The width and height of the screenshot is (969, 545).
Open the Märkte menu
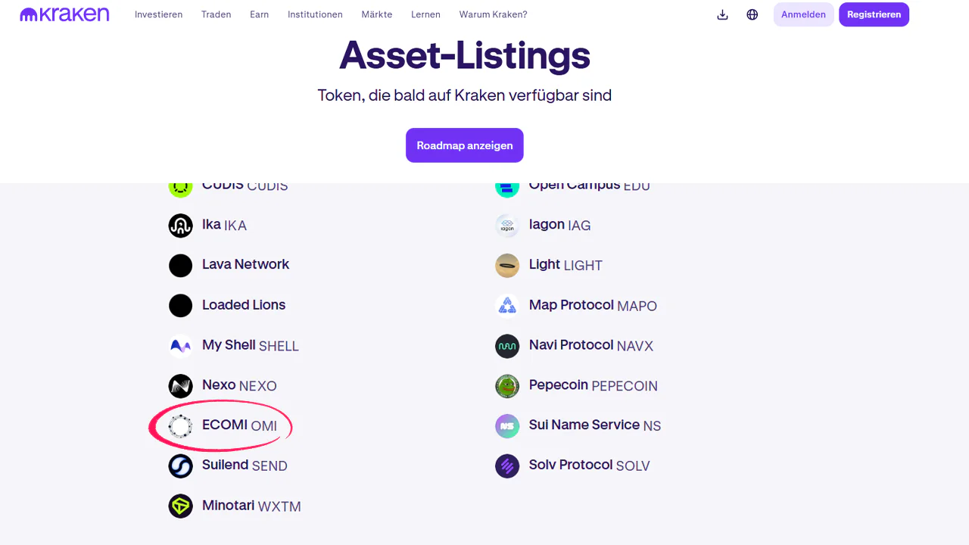[x=376, y=14]
